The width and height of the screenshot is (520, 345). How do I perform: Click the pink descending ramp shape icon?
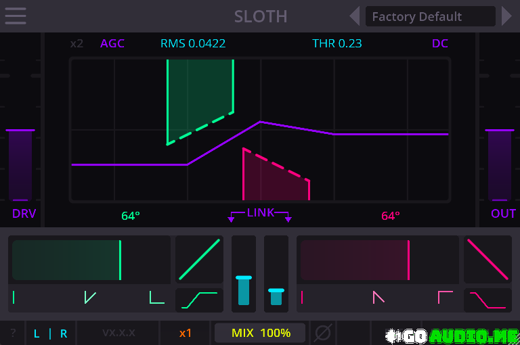coord(487,259)
